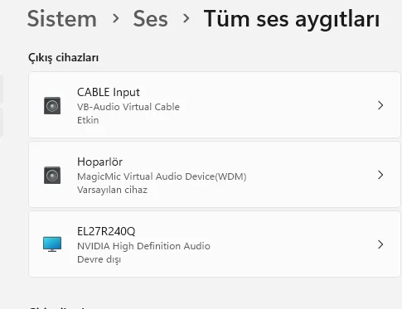Screen dimensions: 402x309
Task: Expand Hoparlör device chevron
Action: click(x=380, y=175)
